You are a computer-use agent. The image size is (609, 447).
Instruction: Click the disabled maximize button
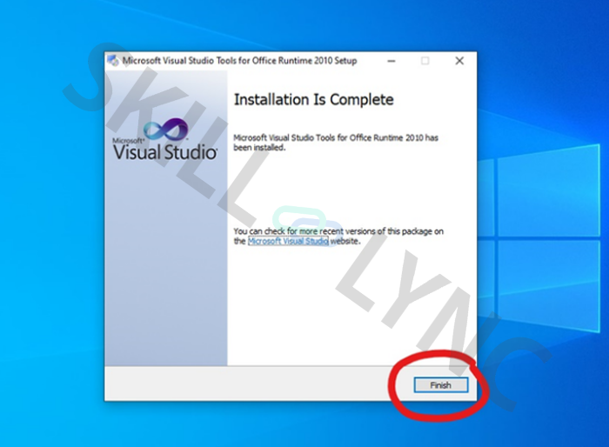tap(425, 61)
